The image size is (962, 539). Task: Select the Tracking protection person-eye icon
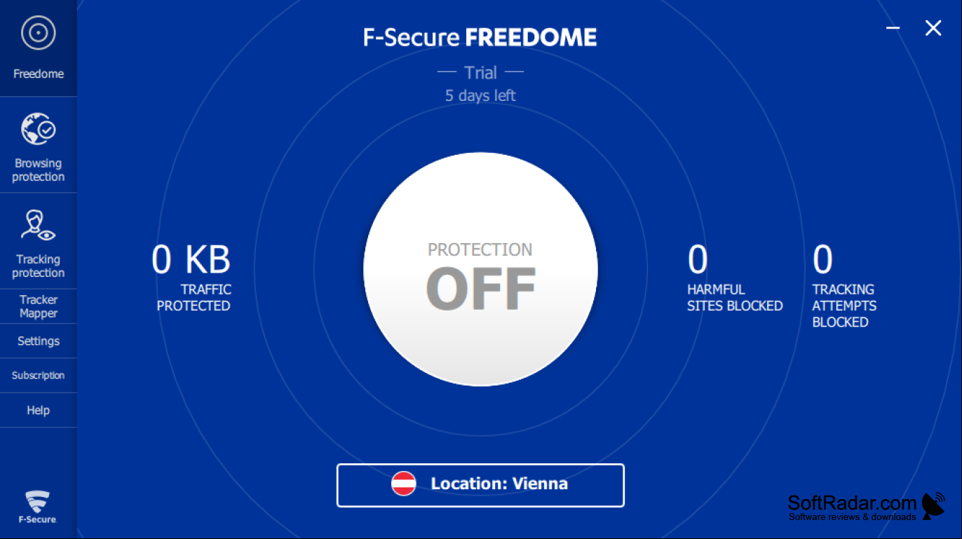click(x=38, y=225)
